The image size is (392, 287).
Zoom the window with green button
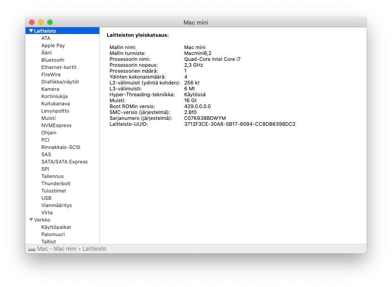coord(50,22)
